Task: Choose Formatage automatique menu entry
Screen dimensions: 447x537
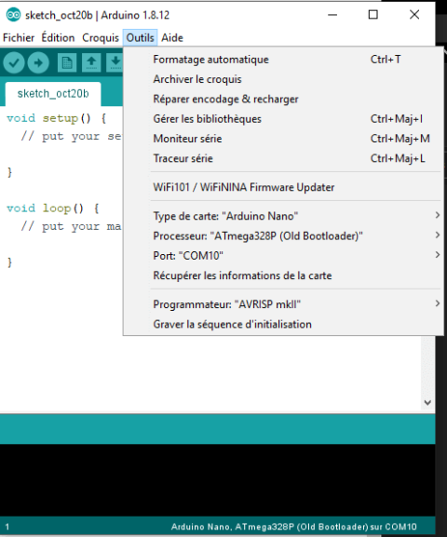Action: pos(283,60)
